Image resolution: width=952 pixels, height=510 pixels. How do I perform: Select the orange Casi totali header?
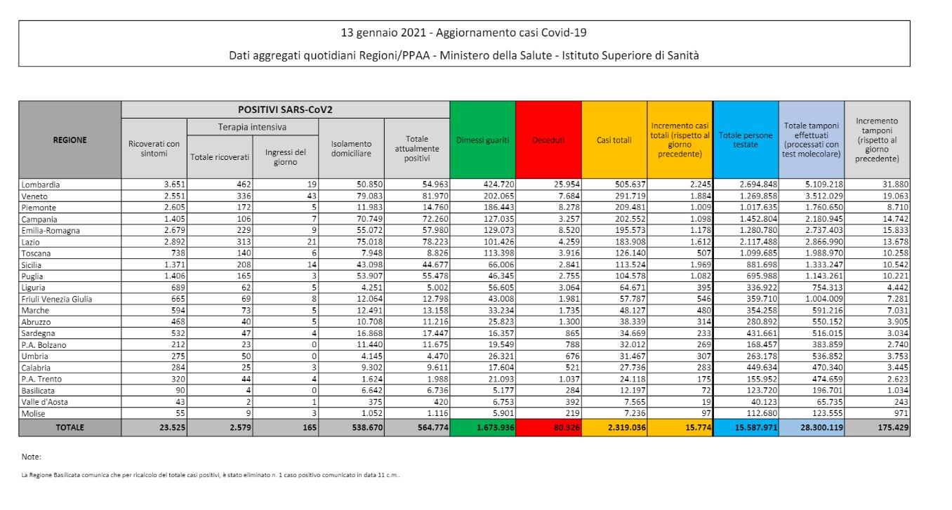tap(613, 140)
